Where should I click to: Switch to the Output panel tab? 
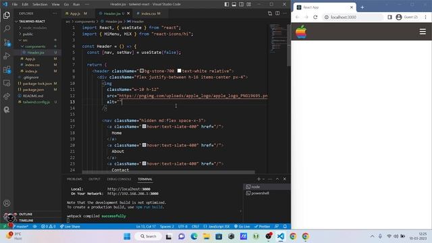[94, 179]
